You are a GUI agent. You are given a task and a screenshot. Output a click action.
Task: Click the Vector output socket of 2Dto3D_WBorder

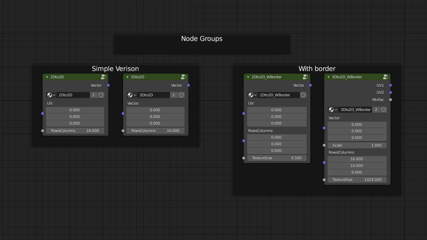310,85
